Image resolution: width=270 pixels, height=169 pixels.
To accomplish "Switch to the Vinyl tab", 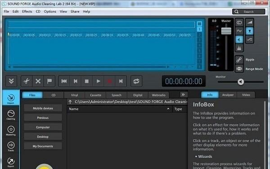I will pyautogui.click(x=74, y=95).
